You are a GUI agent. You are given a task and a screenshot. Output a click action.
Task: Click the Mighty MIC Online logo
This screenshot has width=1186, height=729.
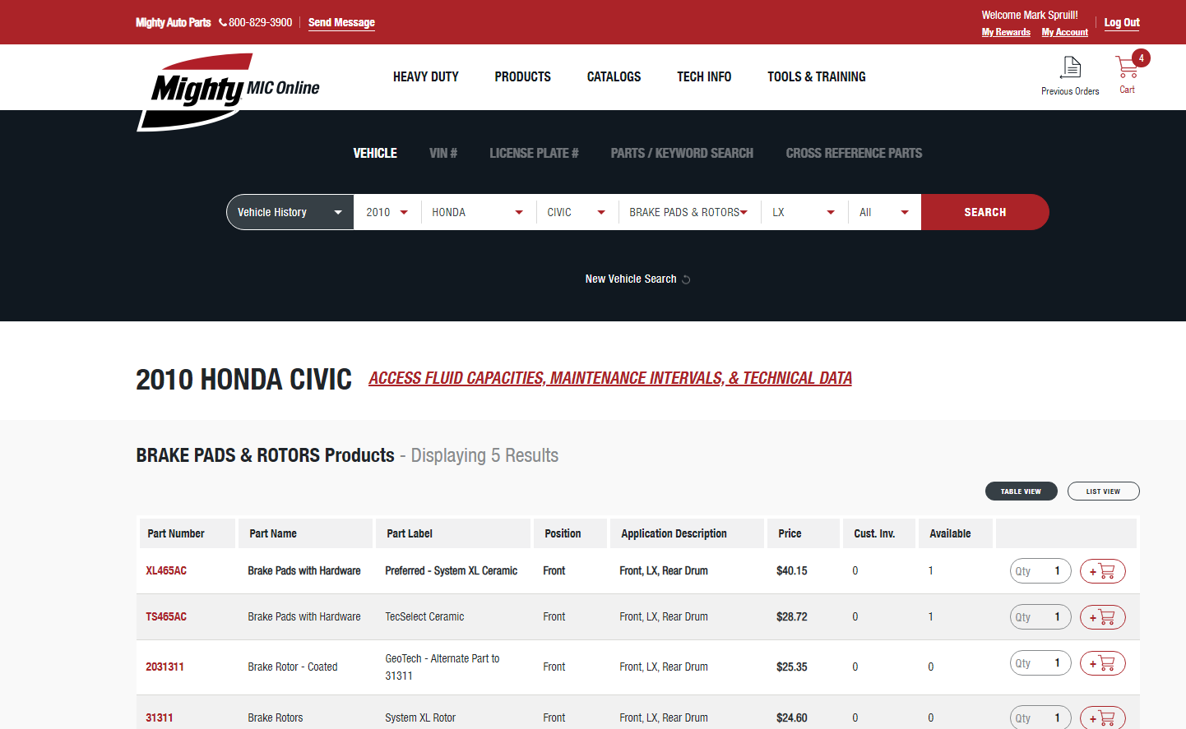(x=228, y=91)
